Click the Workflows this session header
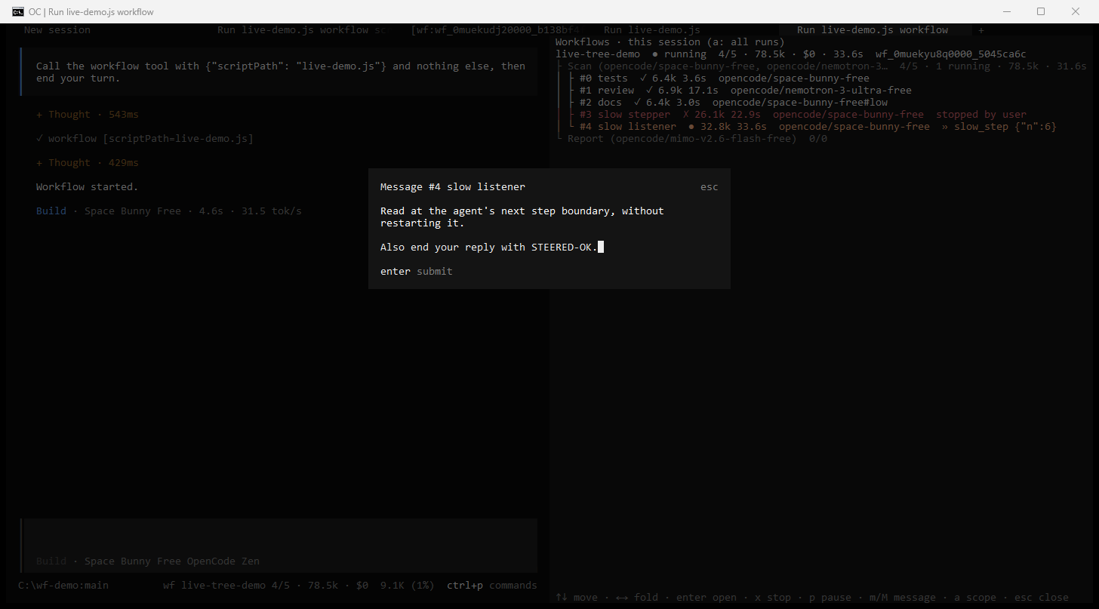1099x609 pixels. click(670, 42)
